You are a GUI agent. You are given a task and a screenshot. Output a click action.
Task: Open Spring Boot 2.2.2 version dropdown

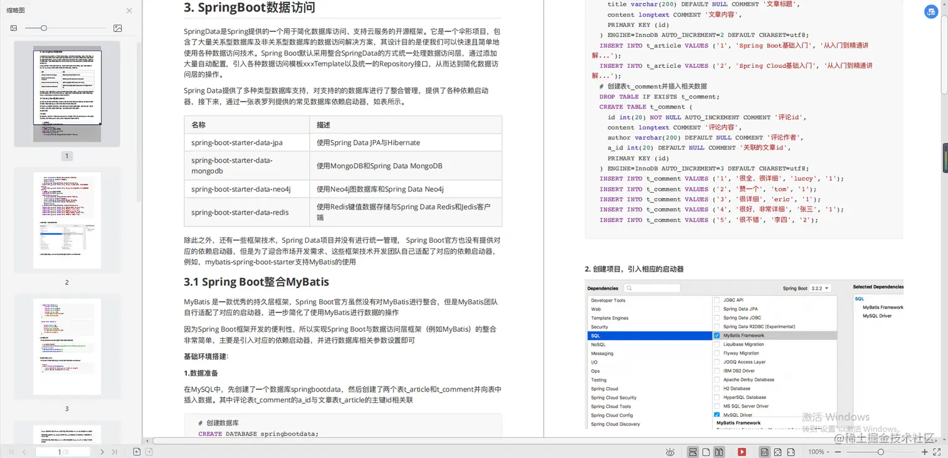pyautogui.click(x=820, y=288)
